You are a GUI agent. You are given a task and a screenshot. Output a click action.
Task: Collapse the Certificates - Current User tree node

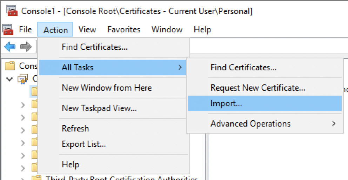pyautogui.click(x=9, y=79)
